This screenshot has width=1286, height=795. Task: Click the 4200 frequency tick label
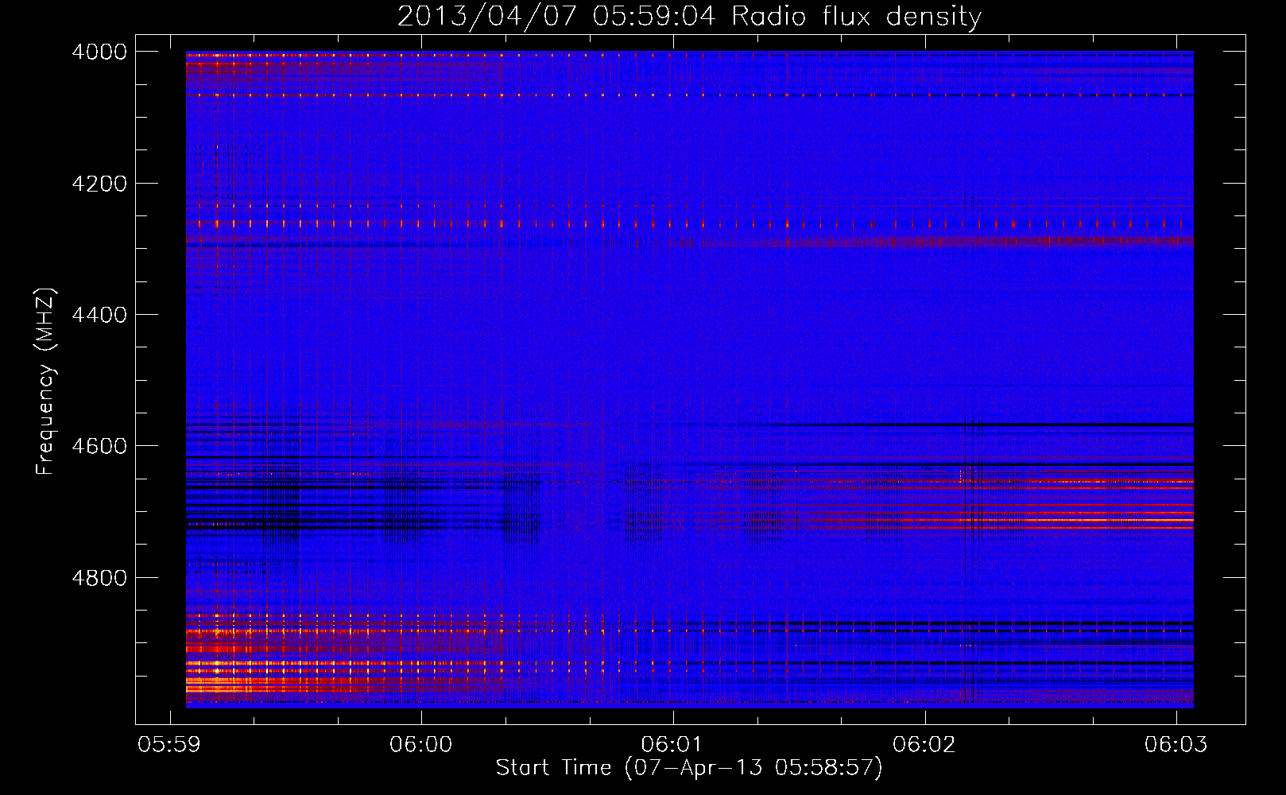[x=99, y=184]
